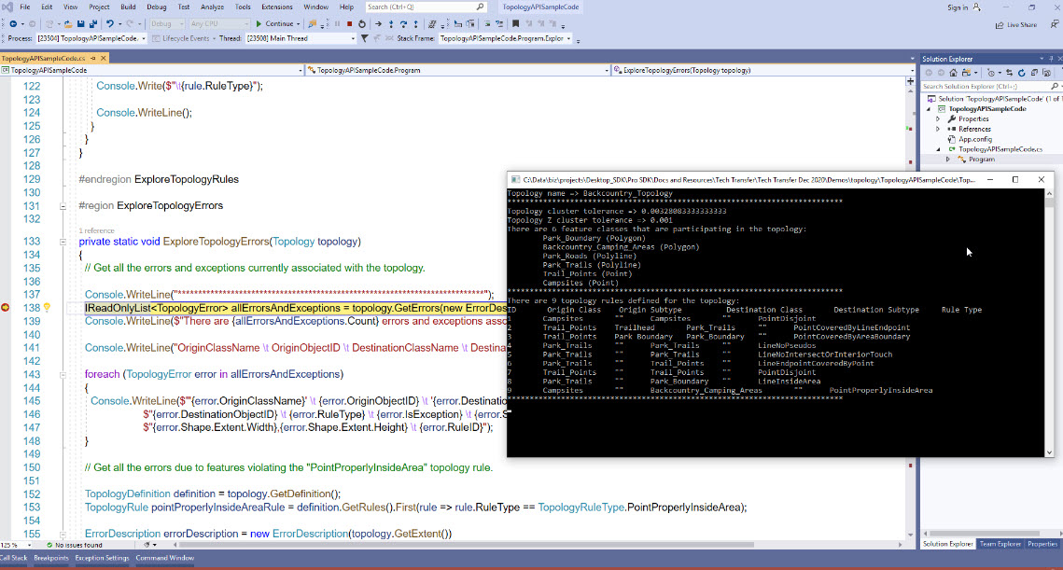Screen dimensions: 1063x570
Task: Click the Undo icon in the toolbar
Action: 110,25
